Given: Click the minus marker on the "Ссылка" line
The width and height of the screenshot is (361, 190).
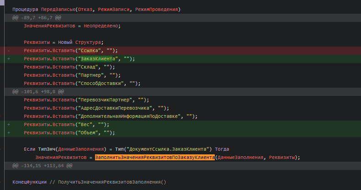Looking at the screenshot, I should coord(9,51).
